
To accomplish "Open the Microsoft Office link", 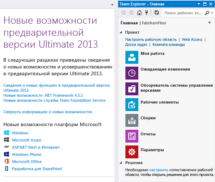I will click(27, 162).
